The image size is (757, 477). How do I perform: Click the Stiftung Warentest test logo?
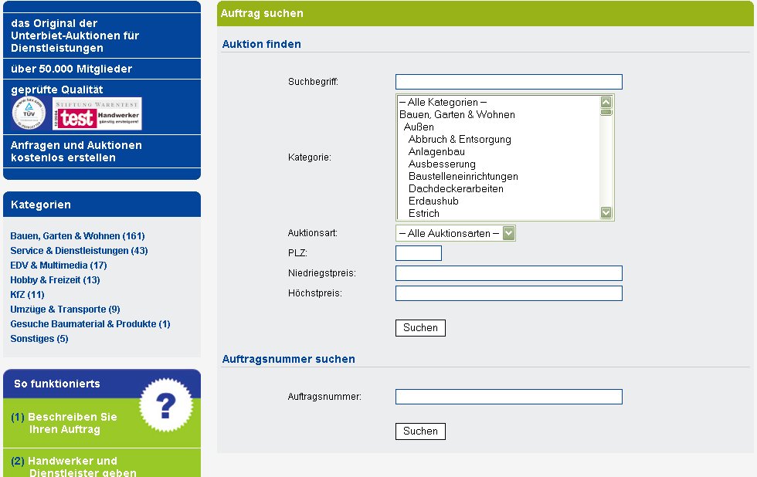97,113
